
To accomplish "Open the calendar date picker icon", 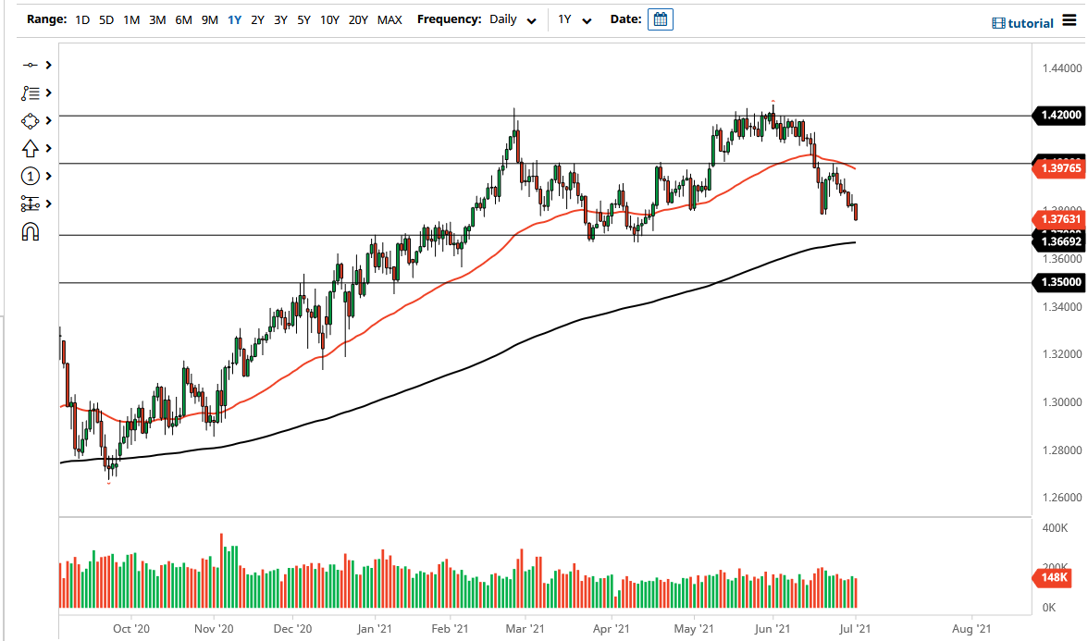I will [660, 18].
